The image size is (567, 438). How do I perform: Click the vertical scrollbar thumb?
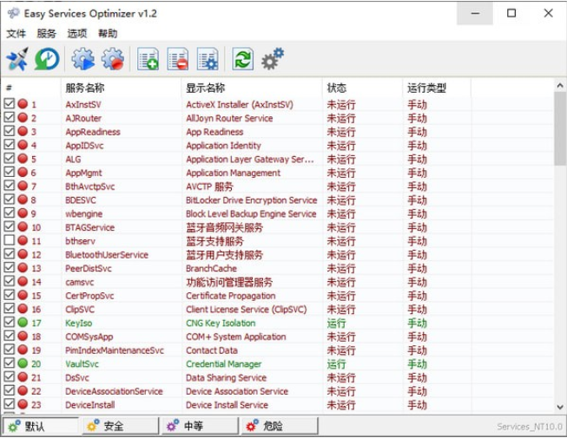point(560,128)
